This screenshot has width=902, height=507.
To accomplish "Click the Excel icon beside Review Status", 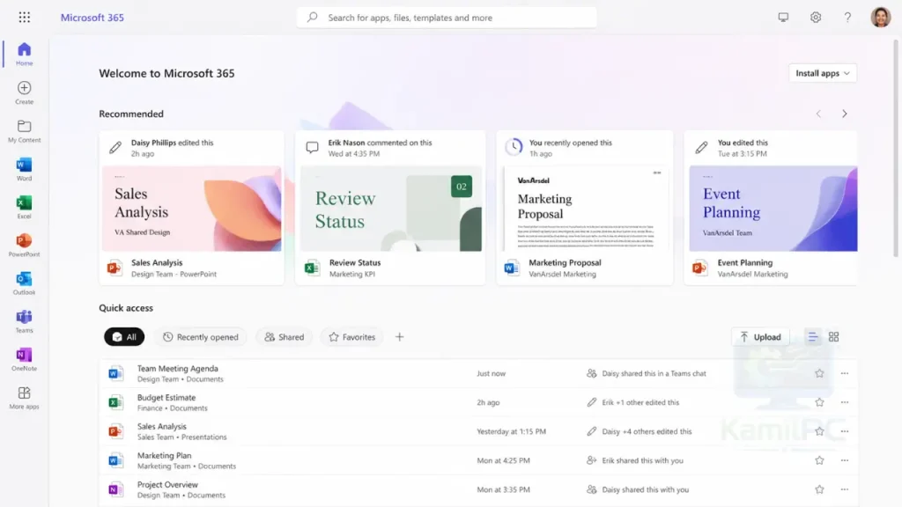I will 312,268.
